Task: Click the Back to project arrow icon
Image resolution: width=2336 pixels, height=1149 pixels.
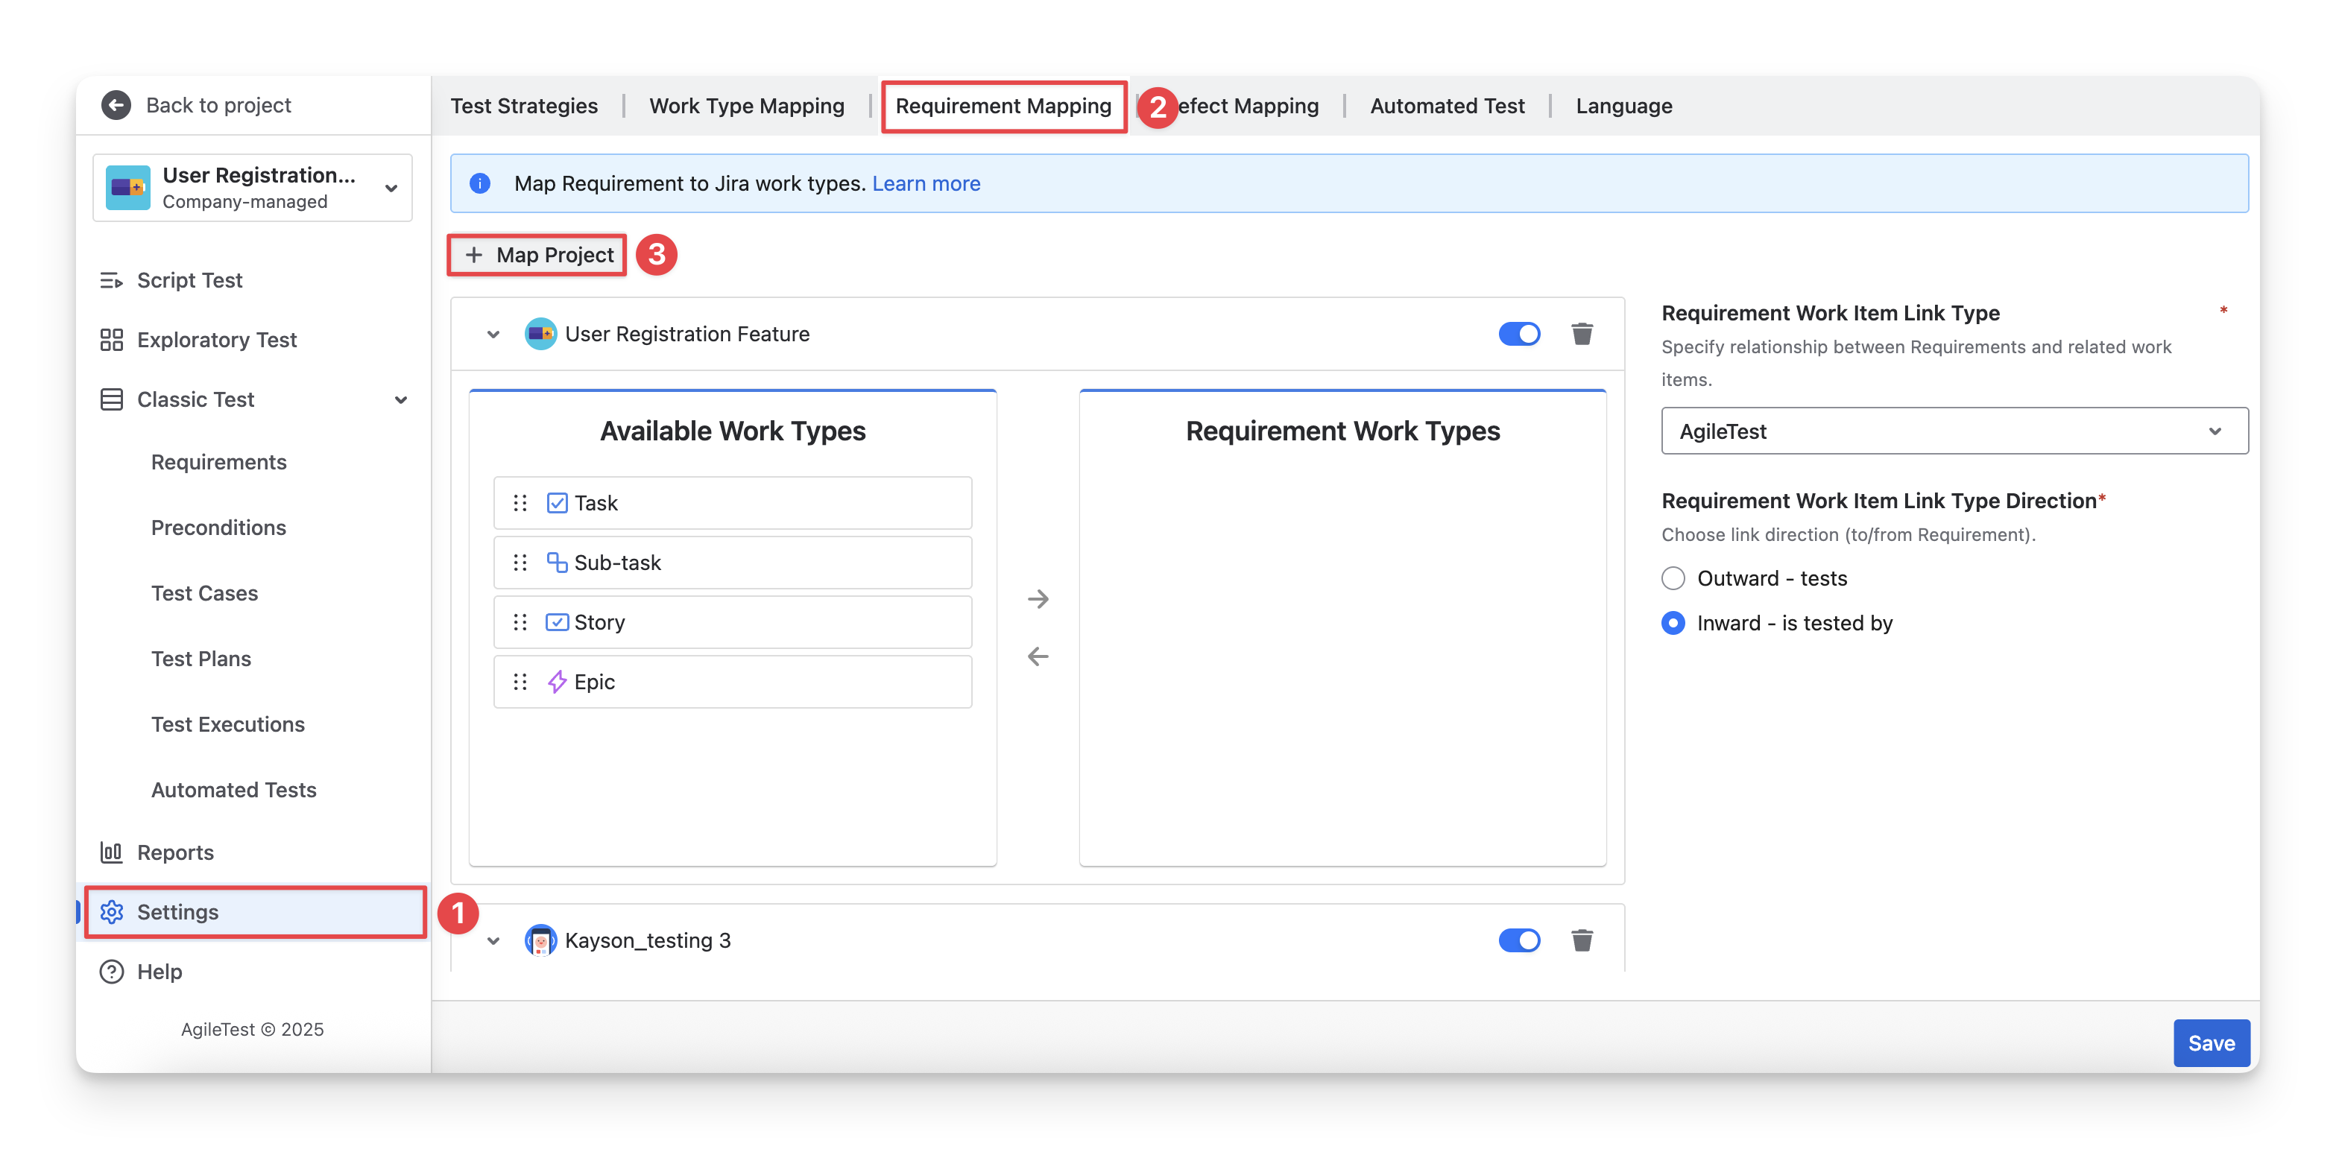Action: [x=116, y=105]
